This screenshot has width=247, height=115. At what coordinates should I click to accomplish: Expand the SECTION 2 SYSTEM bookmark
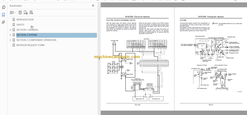point(10,35)
